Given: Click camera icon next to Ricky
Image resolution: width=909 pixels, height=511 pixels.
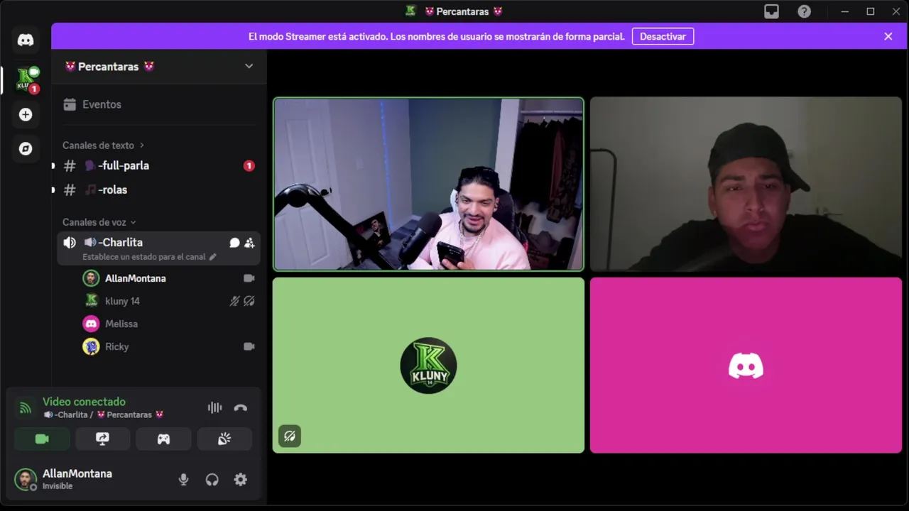Looking at the screenshot, I should (249, 346).
